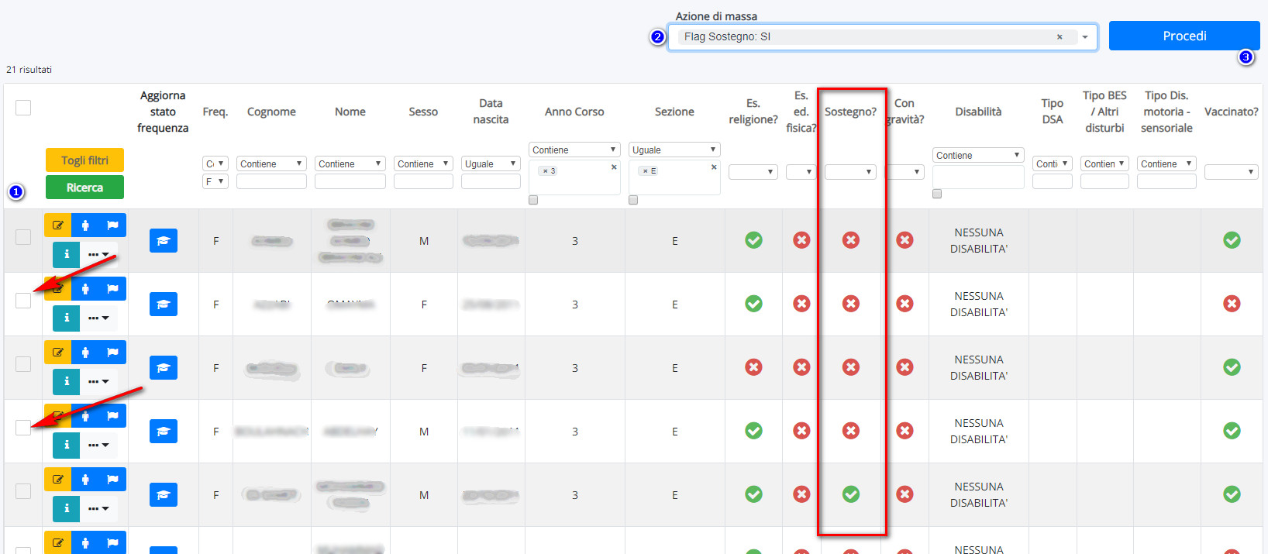Click the graduation cap button in the third row
Image resolution: width=1268 pixels, height=554 pixels.
pyautogui.click(x=164, y=368)
